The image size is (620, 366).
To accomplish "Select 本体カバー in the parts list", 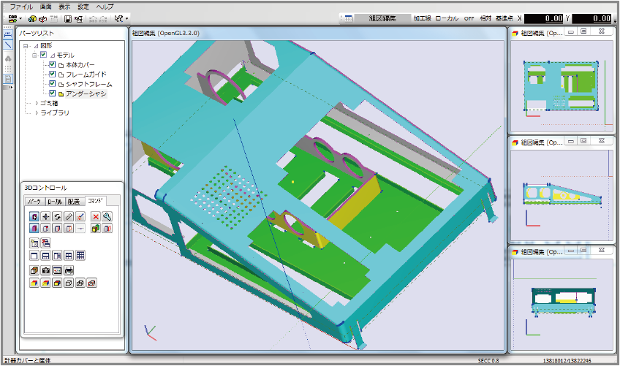I will (x=80, y=65).
